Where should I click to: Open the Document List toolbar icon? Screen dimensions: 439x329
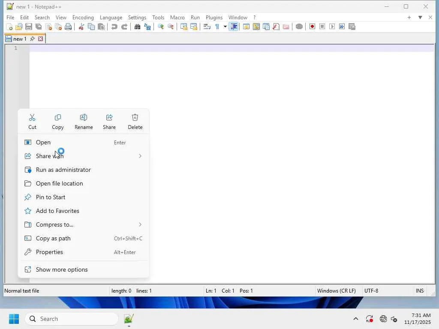coord(266,27)
